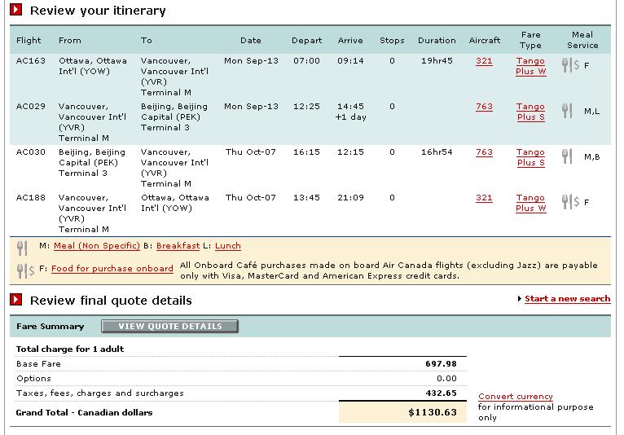Screen dimensions: 624x435
Task: Click the View Quote Details button
Action: pyautogui.click(x=170, y=327)
